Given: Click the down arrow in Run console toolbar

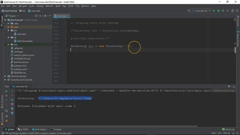Looking at the screenshot, I should tap(12, 96).
